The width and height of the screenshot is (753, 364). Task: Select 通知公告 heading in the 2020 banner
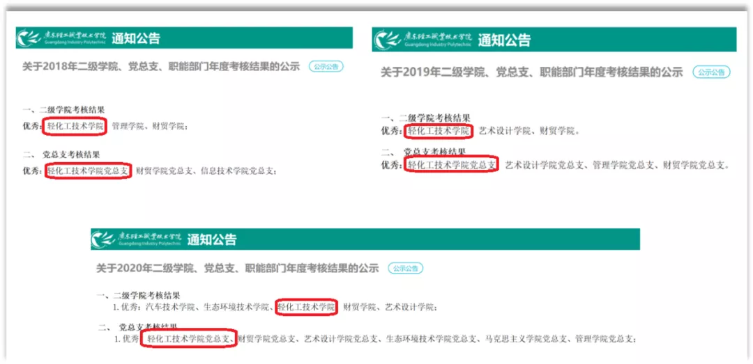(x=211, y=239)
